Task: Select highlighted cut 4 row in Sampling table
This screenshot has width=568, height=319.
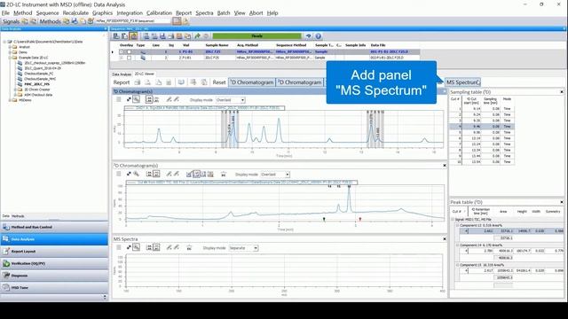Action: click(482, 127)
